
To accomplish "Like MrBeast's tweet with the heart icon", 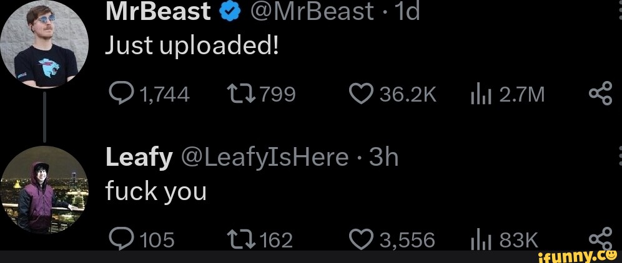I will tap(361, 95).
